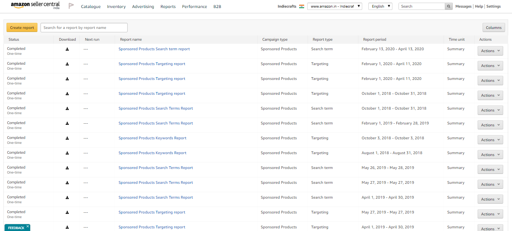This screenshot has height=231, width=512.
Task: Open the marketplace selector www.amazon.in
Action: point(335,6)
